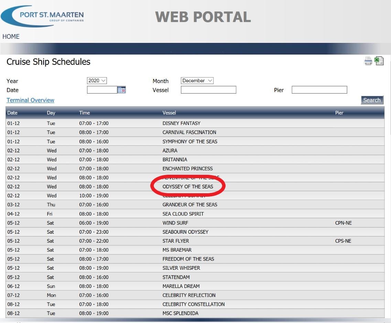This screenshot has height=323, width=391.
Task: Click the 06:00 - 19:00 time cell
Action: pos(94,223)
